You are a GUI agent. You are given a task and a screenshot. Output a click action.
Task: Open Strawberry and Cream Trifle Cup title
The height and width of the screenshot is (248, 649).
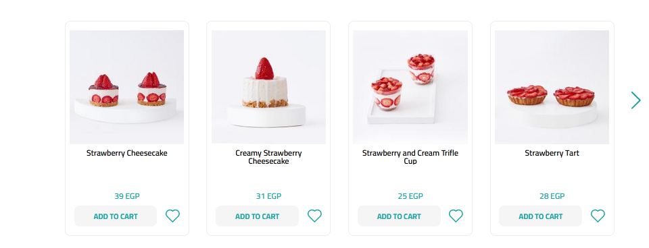pyautogui.click(x=410, y=157)
